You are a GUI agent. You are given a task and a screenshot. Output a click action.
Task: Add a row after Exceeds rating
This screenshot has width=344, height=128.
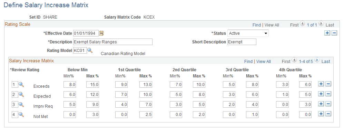point(321,84)
